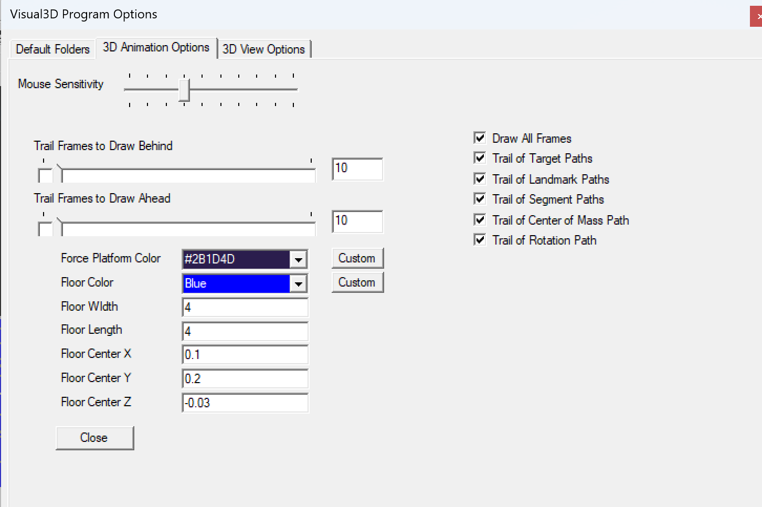Disable Trail of Target Paths
Screen dimensions: 762x507
[x=480, y=158]
